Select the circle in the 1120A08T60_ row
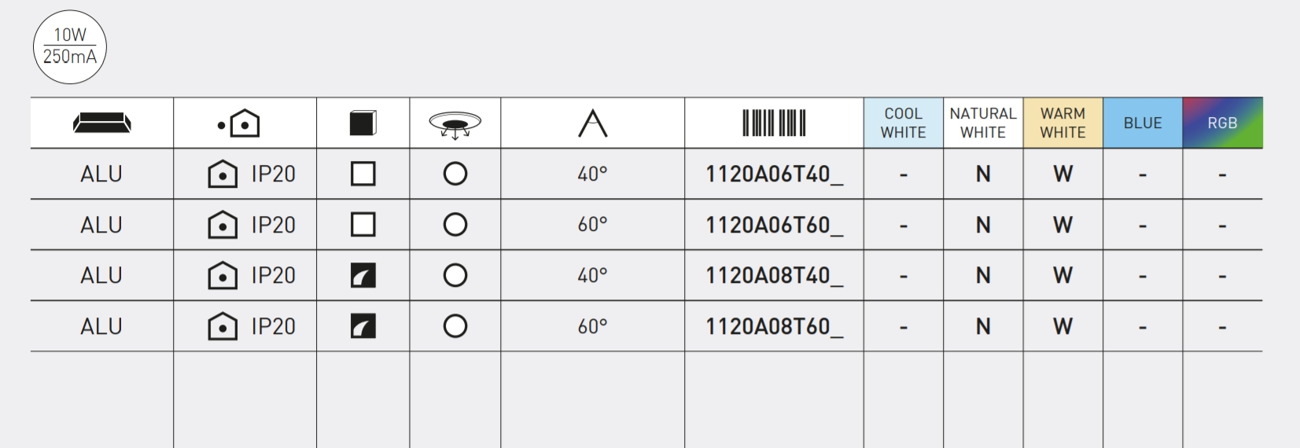 click(x=455, y=326)
